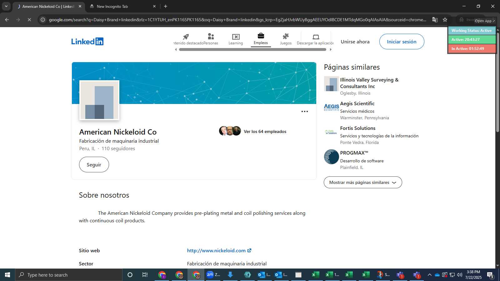Image resolution: width=500 pixels, height=281 pixels.
Task: Click the nav left scroll arrow
Action: 176,49
